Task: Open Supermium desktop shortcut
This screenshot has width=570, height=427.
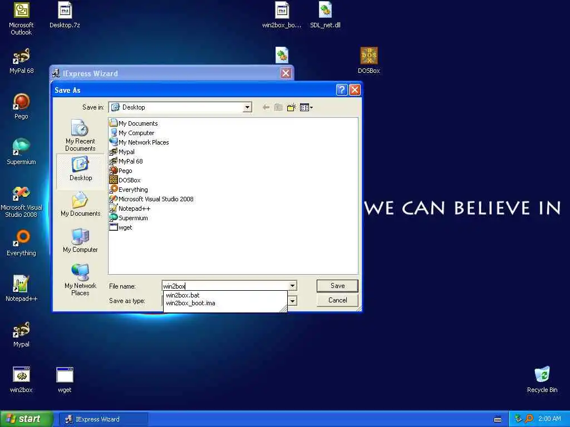Action: pos(21,152)
